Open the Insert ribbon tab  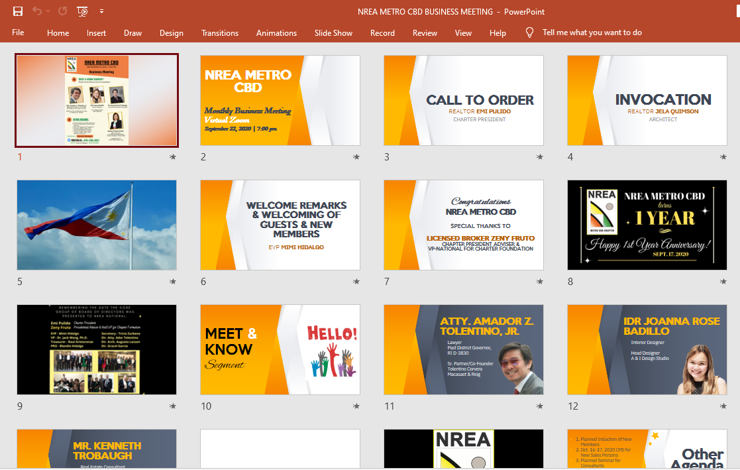[96, 33]
